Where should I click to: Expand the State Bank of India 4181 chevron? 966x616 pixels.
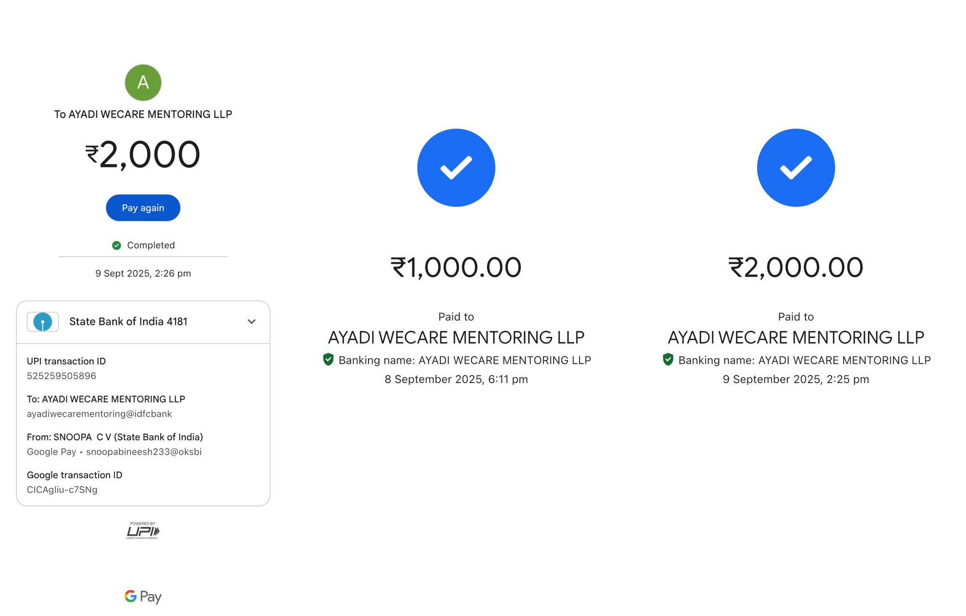click(251, 321)
